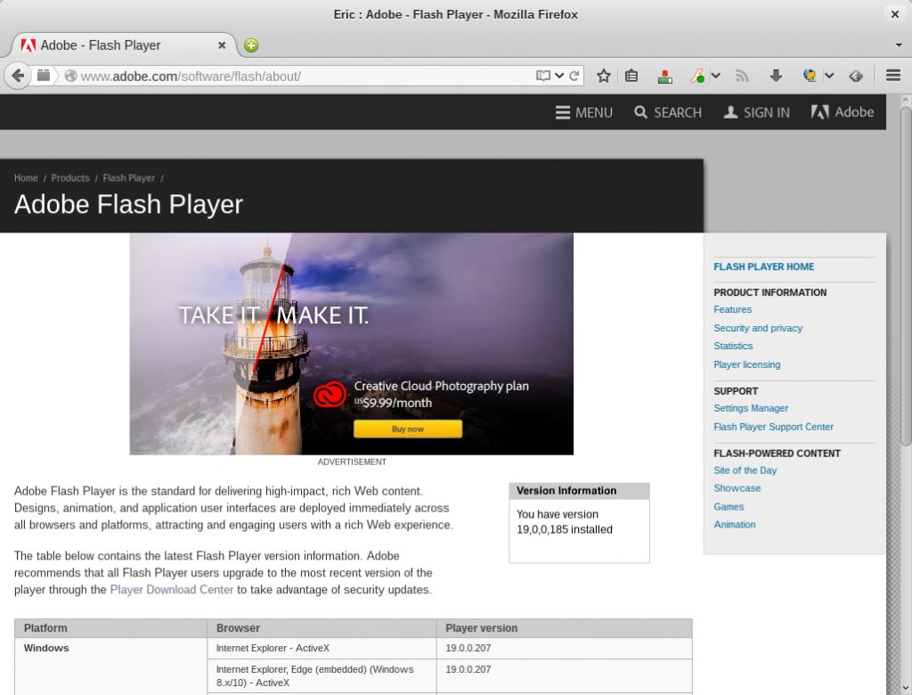Click Buy now in the advertisement
Screen dimensions: 912x695
[408, 429]
